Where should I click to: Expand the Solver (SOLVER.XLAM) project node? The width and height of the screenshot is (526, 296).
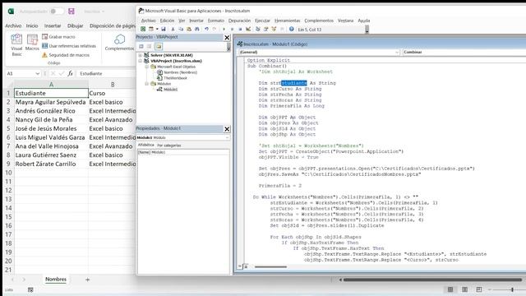point(141,55)
